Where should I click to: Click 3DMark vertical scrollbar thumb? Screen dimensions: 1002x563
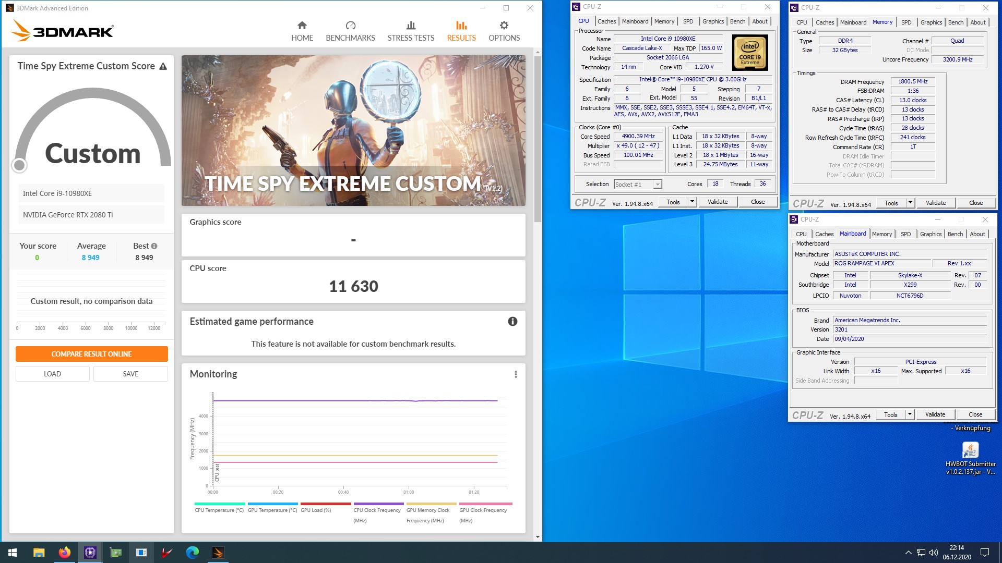pyautogui.click(x=538, y=139)
